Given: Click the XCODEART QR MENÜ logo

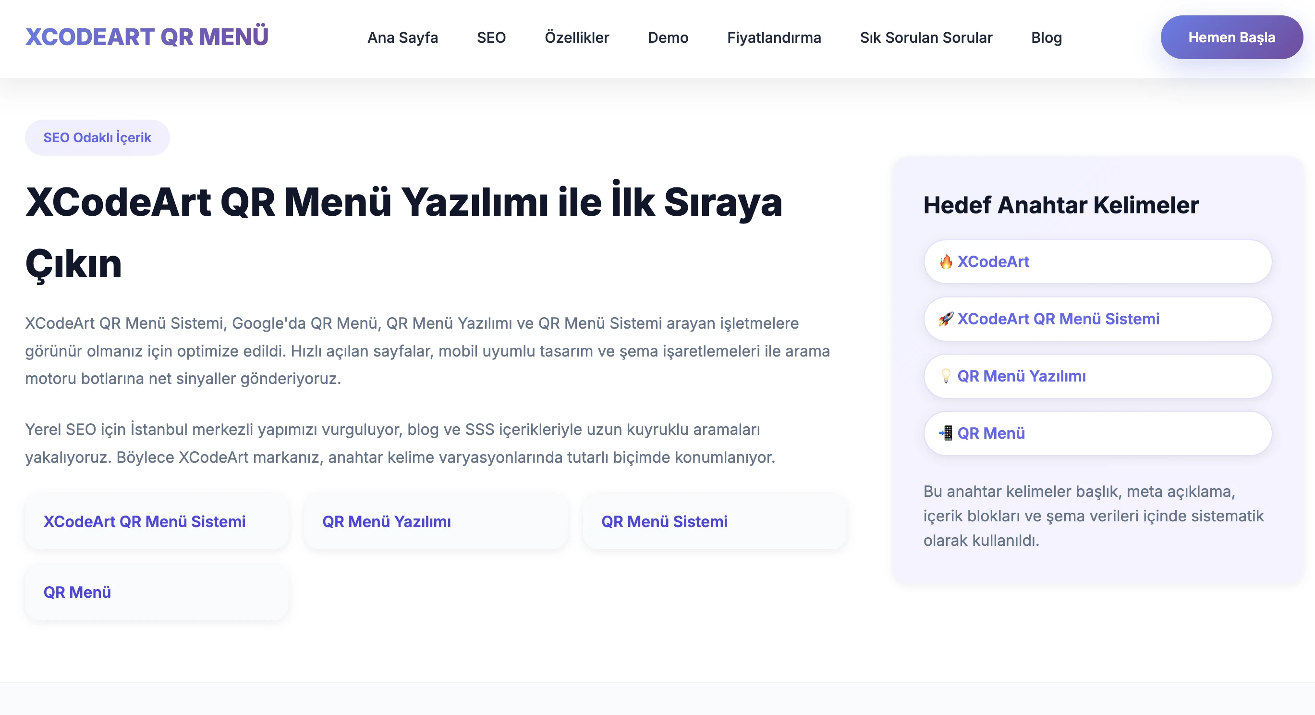Looking at the screenshot, I should pyautogui.click(x=146, y=37).
